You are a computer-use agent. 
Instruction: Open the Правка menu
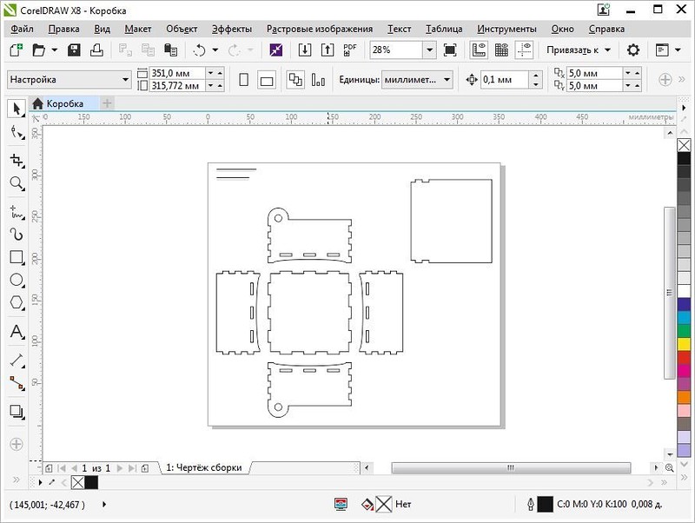(63, 29)
